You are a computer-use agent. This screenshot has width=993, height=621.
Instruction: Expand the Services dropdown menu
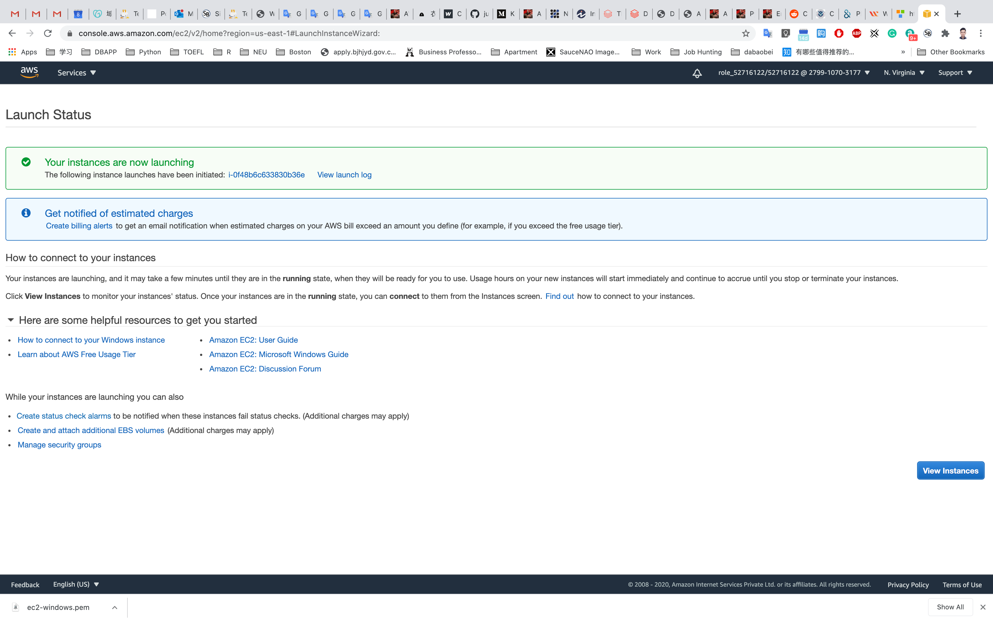(76, 73)
